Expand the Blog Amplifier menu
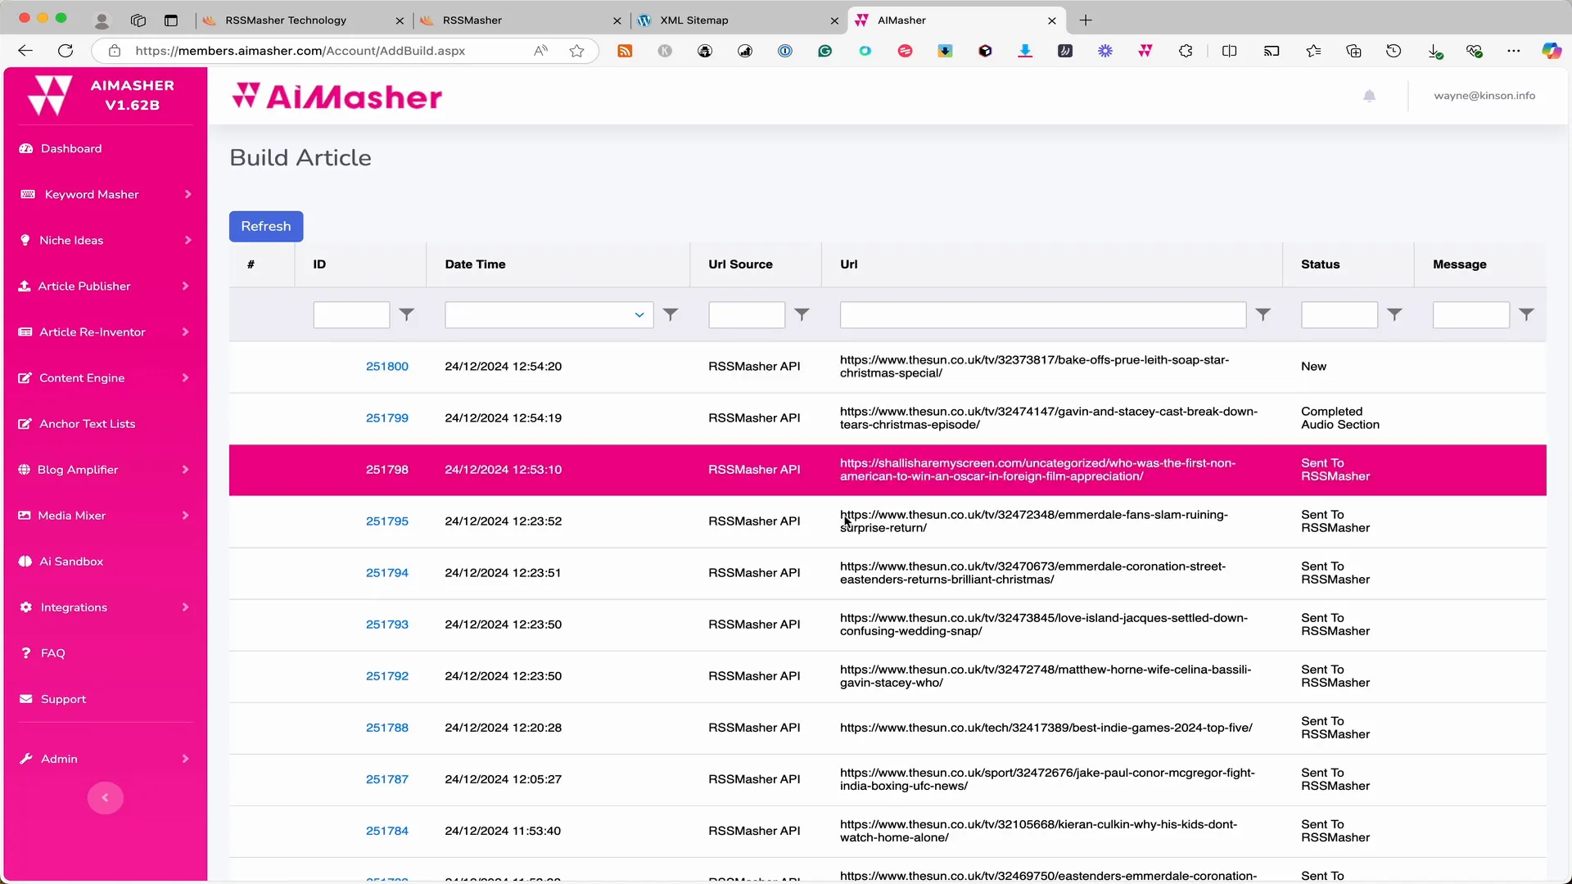Screen dimensions: 1572x884 (x=106, y=469)
